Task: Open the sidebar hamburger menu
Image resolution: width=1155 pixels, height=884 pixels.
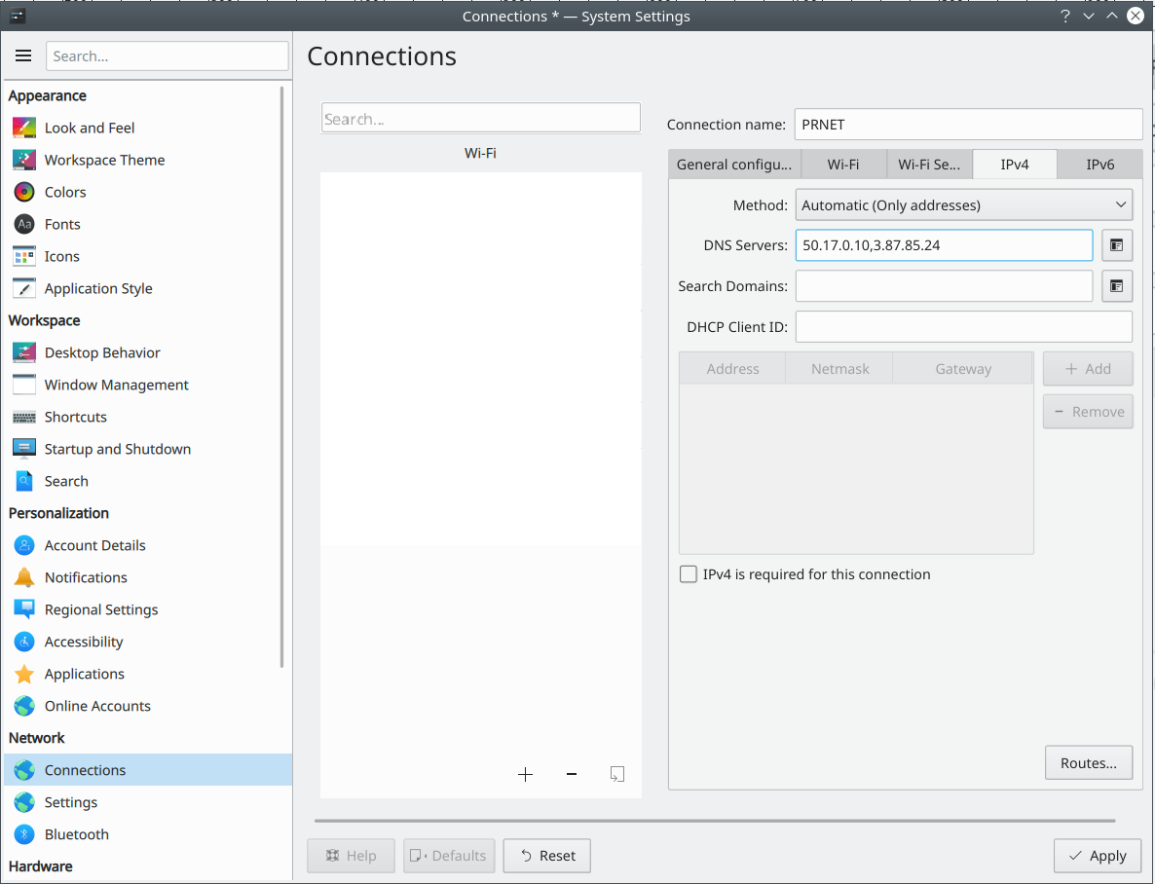Action: [23, 55]
